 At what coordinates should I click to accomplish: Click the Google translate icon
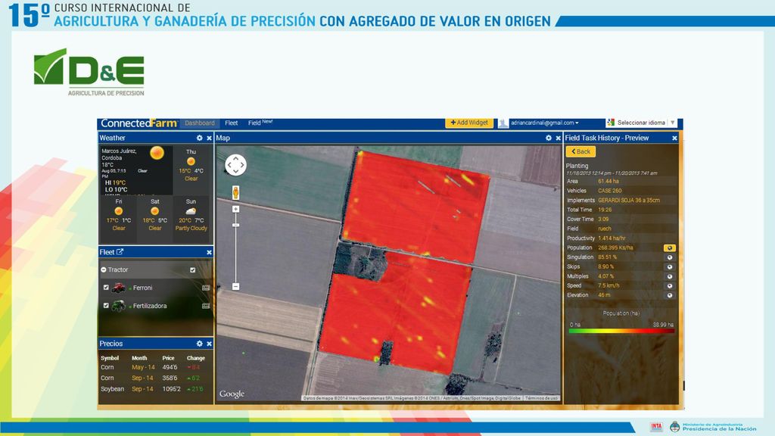pyautogui.click(x=611, y=122)
